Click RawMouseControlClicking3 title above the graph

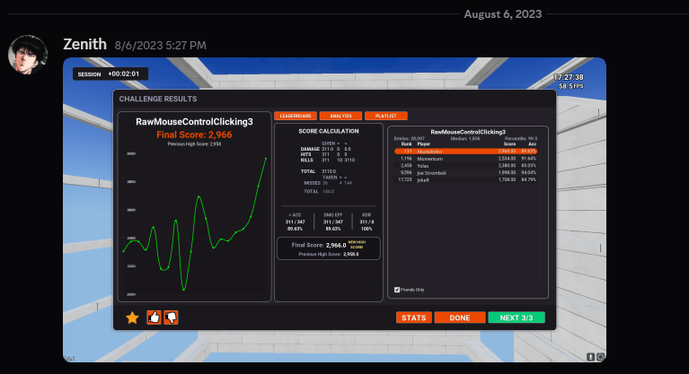point(194,122)
